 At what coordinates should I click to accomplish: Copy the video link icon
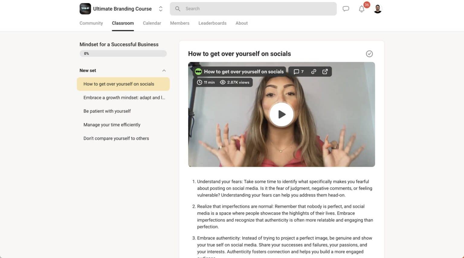point(314,71)
